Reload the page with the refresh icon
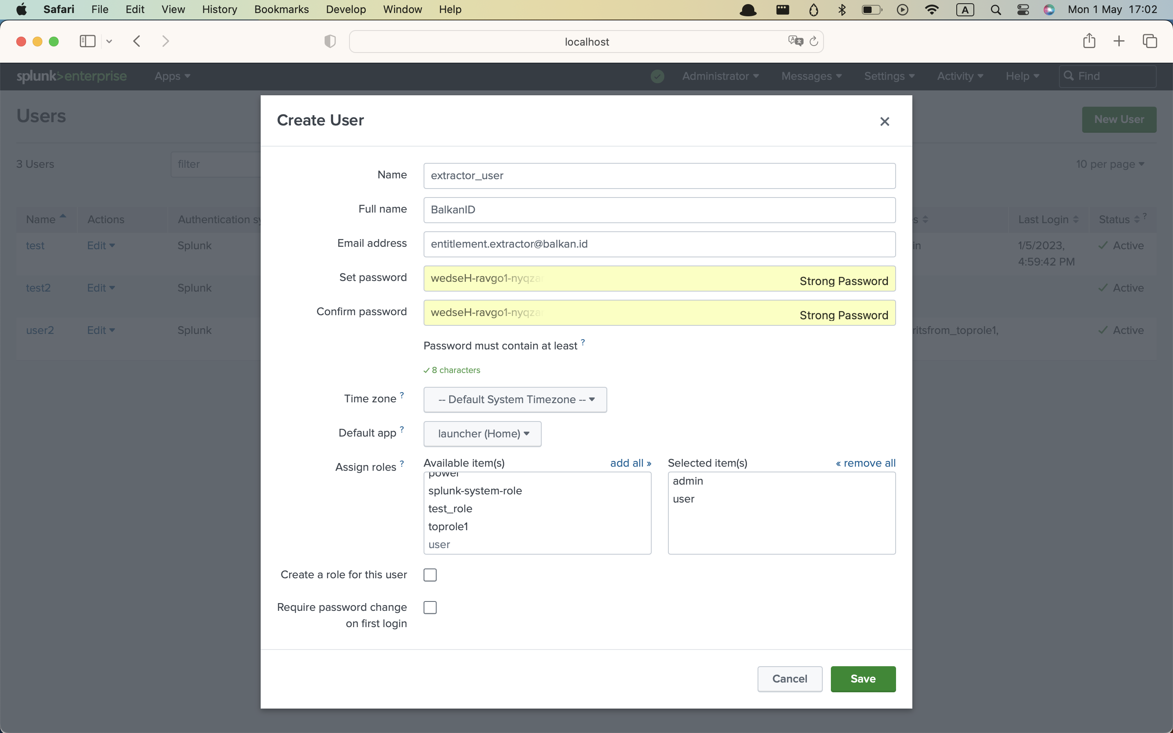Viewport: 1173px width, 733px height. 814,41
